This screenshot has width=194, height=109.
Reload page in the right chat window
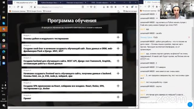click(149, 7)
